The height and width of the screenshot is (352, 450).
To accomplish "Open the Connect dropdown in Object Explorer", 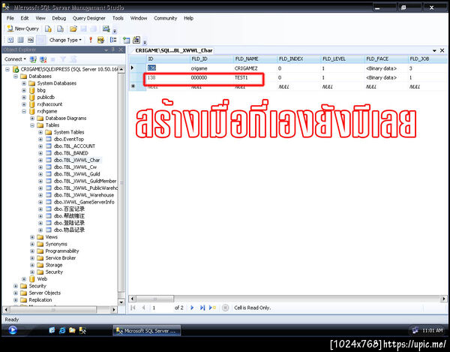I will (15, 59).
